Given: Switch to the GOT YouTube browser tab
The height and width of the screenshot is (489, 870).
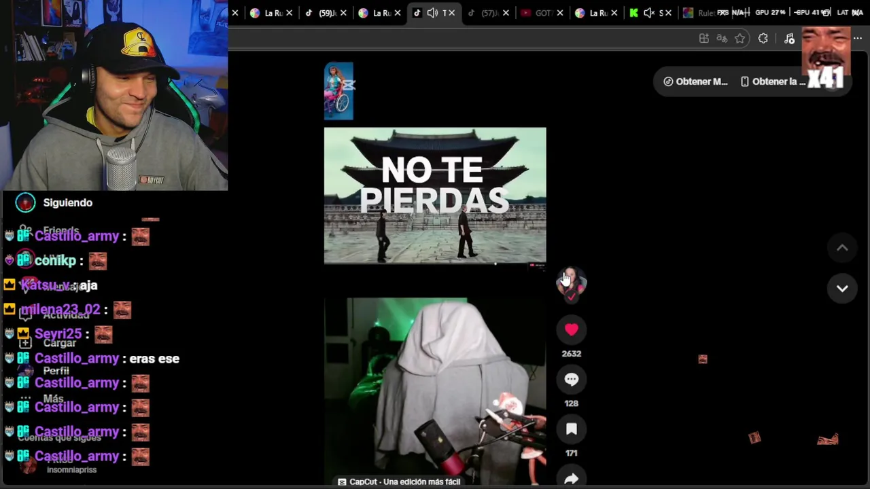Looking at the screenshot, I should [542, 13].
